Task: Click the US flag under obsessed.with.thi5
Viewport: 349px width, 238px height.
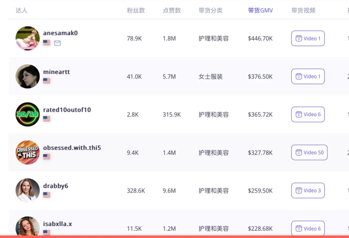Action: pos(47,157)
